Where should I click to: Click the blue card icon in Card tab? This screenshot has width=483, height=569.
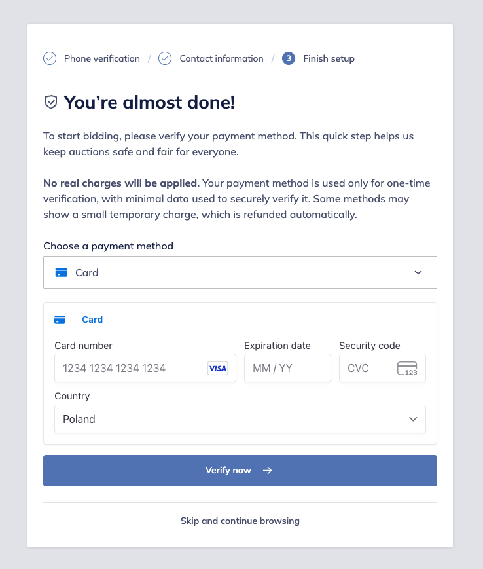coord(60,320)
